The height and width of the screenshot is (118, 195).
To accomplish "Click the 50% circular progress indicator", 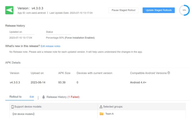I will point(184,10).
